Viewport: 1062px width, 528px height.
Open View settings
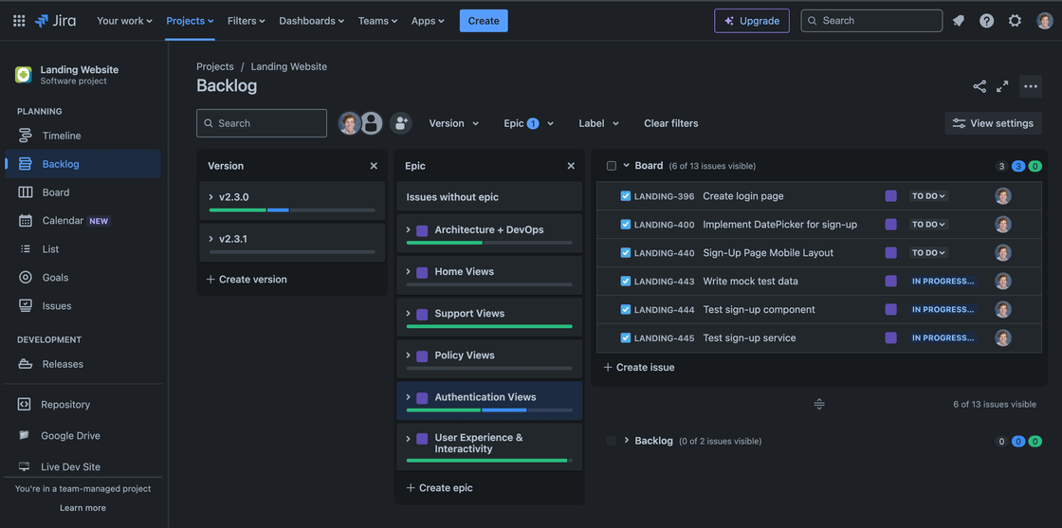pos(994,123)
